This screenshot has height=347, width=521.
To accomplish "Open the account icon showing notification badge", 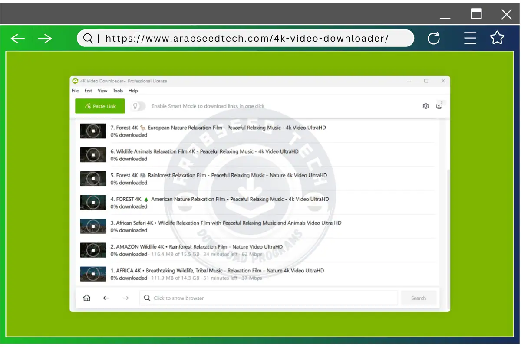I will [x=440, y=106].
